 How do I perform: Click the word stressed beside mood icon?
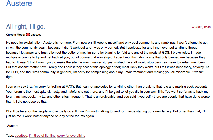[x=36, y=35]
